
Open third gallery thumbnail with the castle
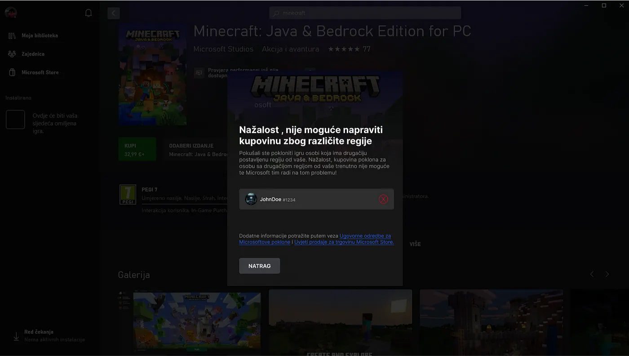pyautogui.click(x=491, y=322)
